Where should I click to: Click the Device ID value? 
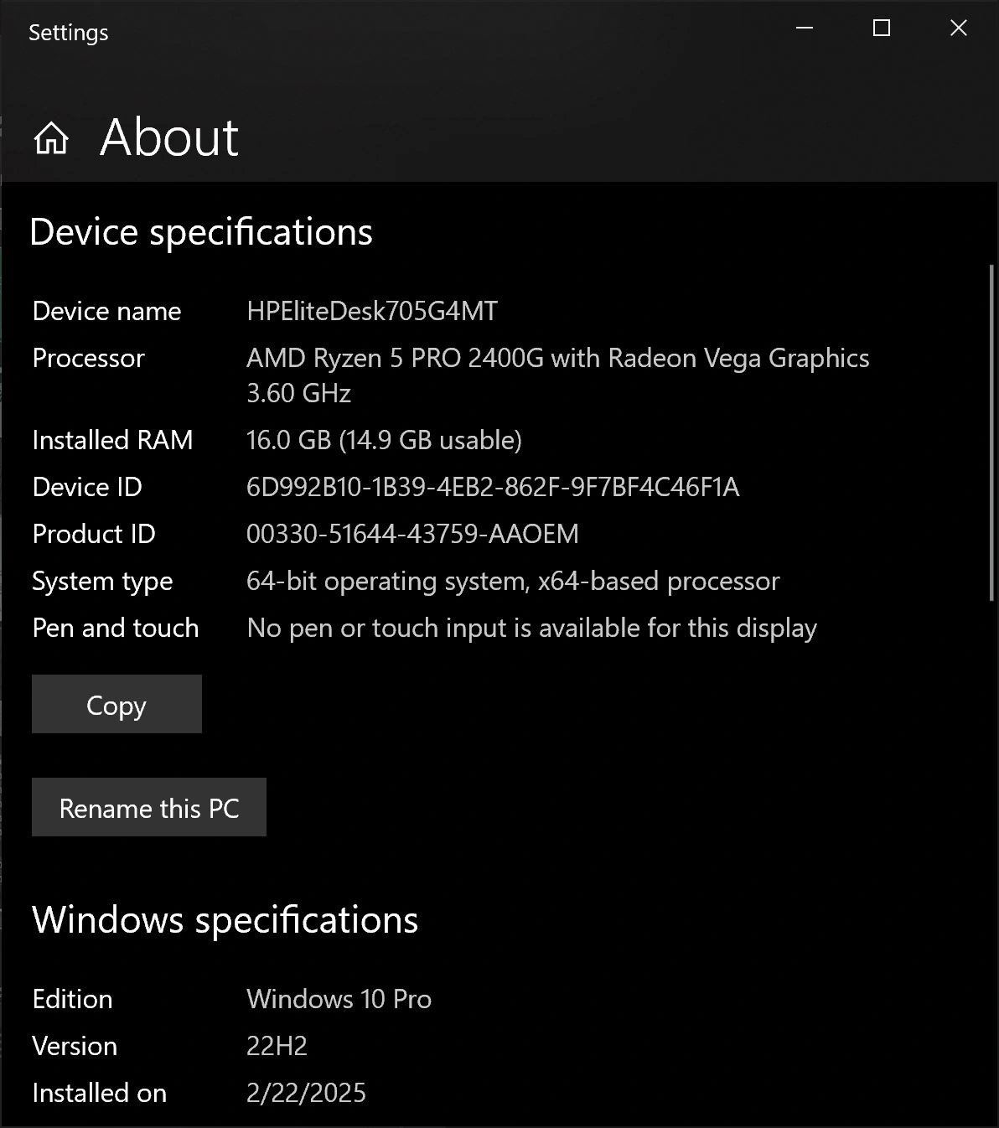(493, 487)
